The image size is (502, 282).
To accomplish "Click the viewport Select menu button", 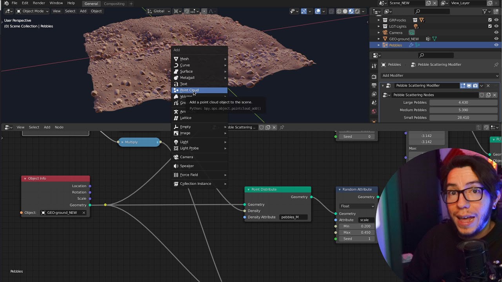I will point(70,11).
